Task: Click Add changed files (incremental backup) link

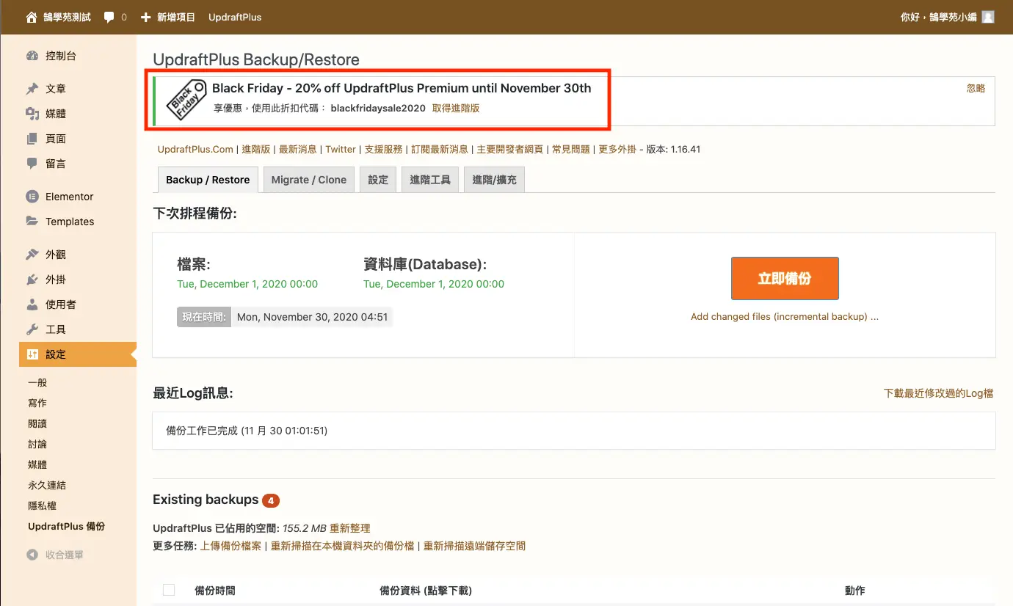Action: pyautogui.click(x=785, y=317)
